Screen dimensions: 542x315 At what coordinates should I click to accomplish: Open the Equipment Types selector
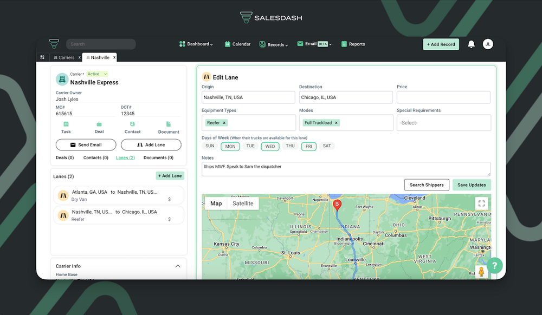pos(249,123)
